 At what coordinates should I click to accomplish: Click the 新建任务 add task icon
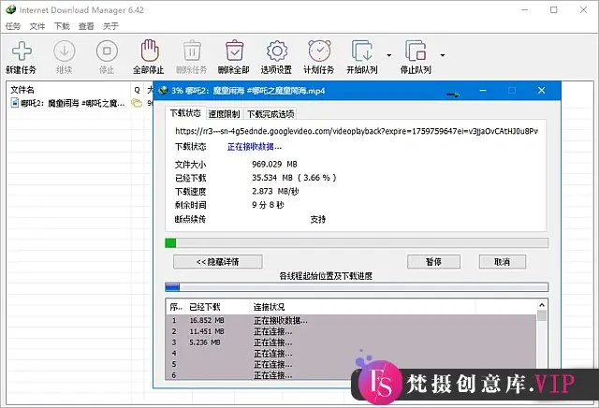click(x=22, y=51)
